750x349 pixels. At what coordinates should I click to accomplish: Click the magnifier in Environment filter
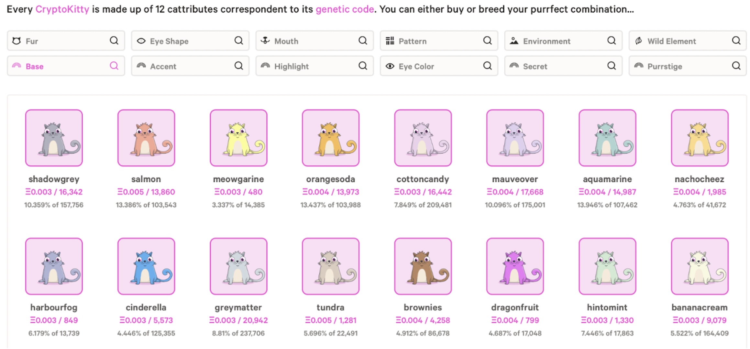pos(612,41)
